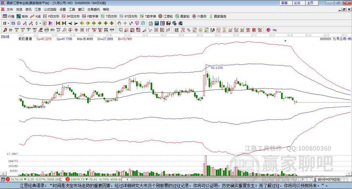
Task: Open the calculator icon in the toolbar
Action: click(x=156, y=23)
